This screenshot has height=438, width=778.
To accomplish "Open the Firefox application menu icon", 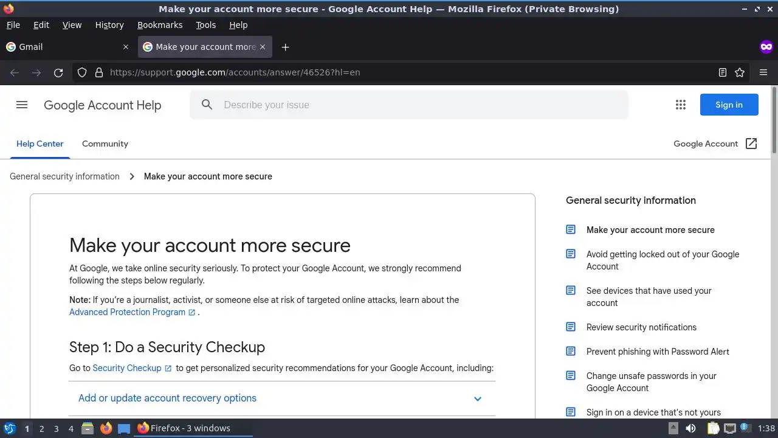I will (x=763, y=72).
